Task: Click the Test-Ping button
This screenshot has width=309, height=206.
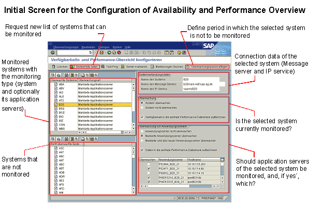Action: click(x=110, y=67)
